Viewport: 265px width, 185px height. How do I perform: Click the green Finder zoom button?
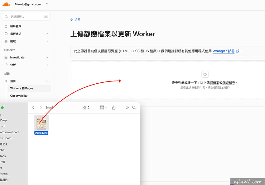tap(2, 108)
